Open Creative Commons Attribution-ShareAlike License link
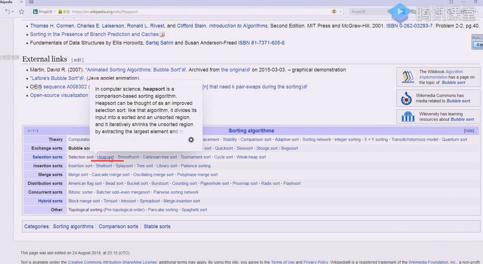This screenshot has width=483, height=264. (x=112, y=262)
